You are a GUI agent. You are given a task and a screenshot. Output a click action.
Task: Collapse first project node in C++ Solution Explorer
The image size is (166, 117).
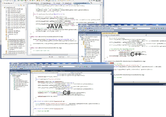pyautogui.click(x=80, y=40)
